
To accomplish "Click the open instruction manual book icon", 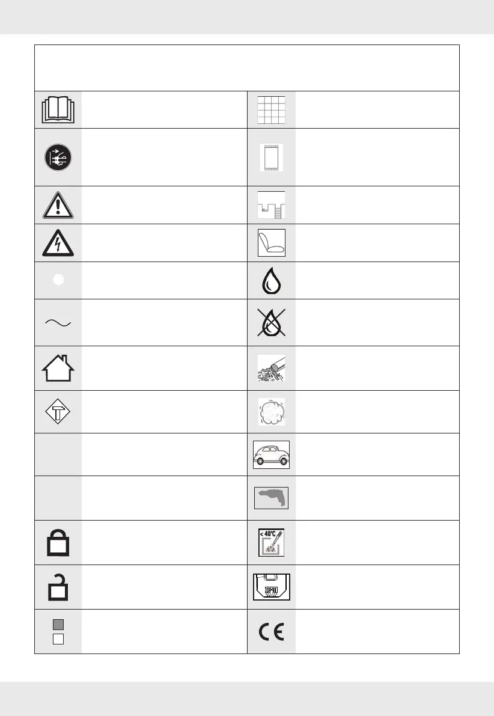I will (58, 109).
